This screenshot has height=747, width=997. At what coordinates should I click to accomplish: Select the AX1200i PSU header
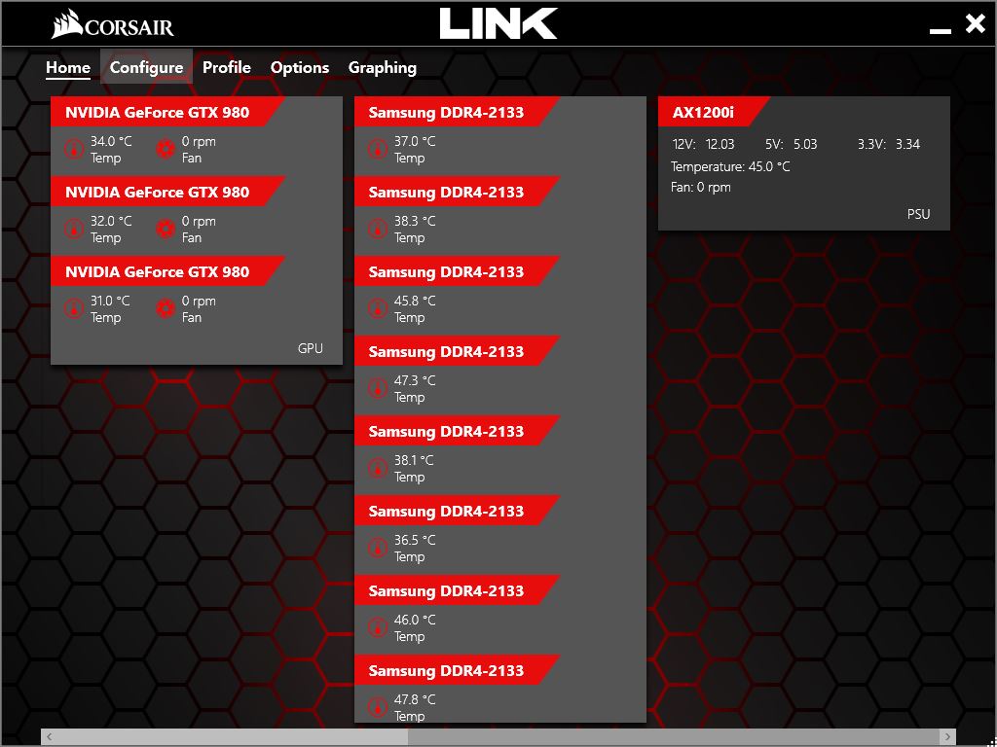[703, 112]
